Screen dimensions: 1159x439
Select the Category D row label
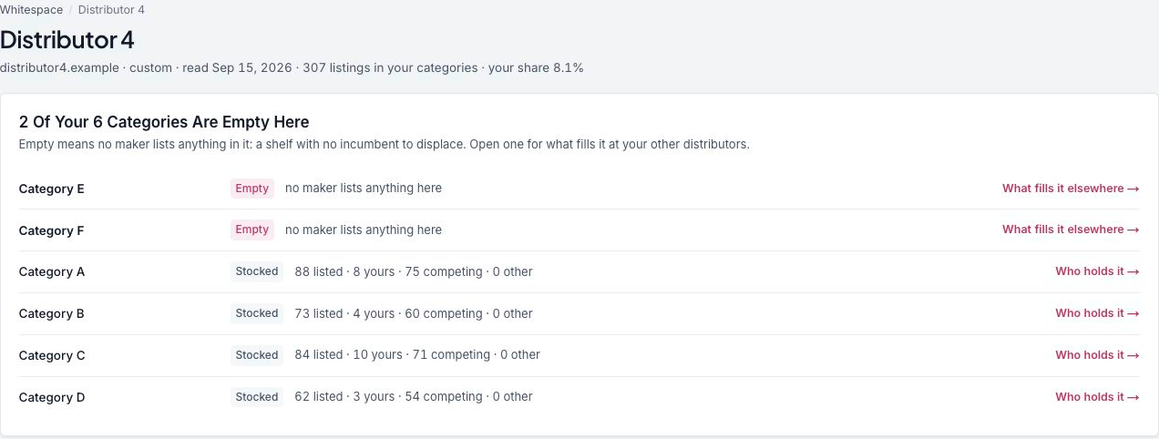52,398
